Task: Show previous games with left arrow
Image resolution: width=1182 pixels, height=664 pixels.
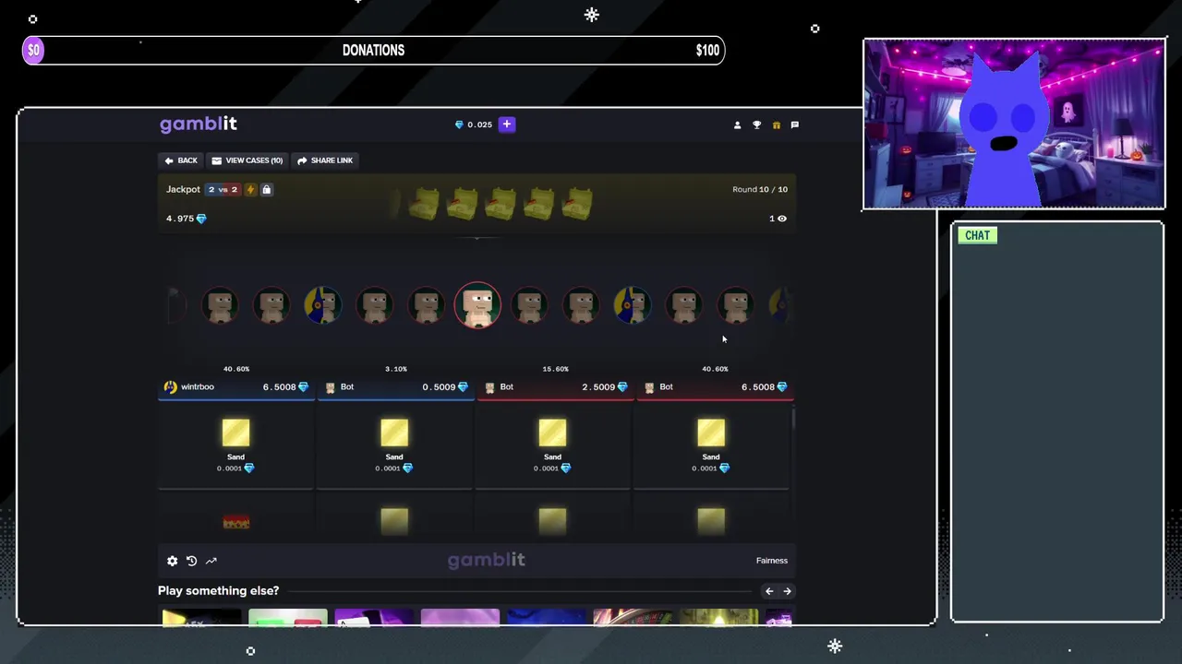Action: coord(769,591)
